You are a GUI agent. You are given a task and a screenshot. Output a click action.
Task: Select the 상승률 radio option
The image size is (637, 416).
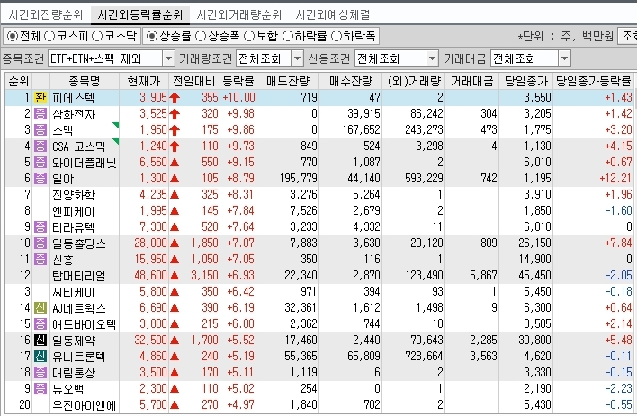[x=152, y=36]
